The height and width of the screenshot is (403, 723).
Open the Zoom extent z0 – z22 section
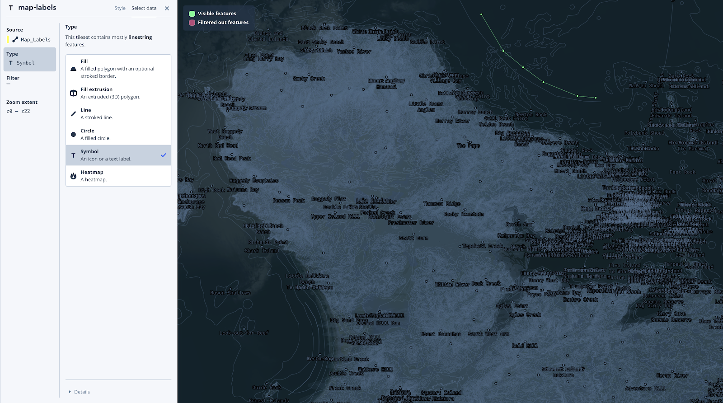[30, 107]
